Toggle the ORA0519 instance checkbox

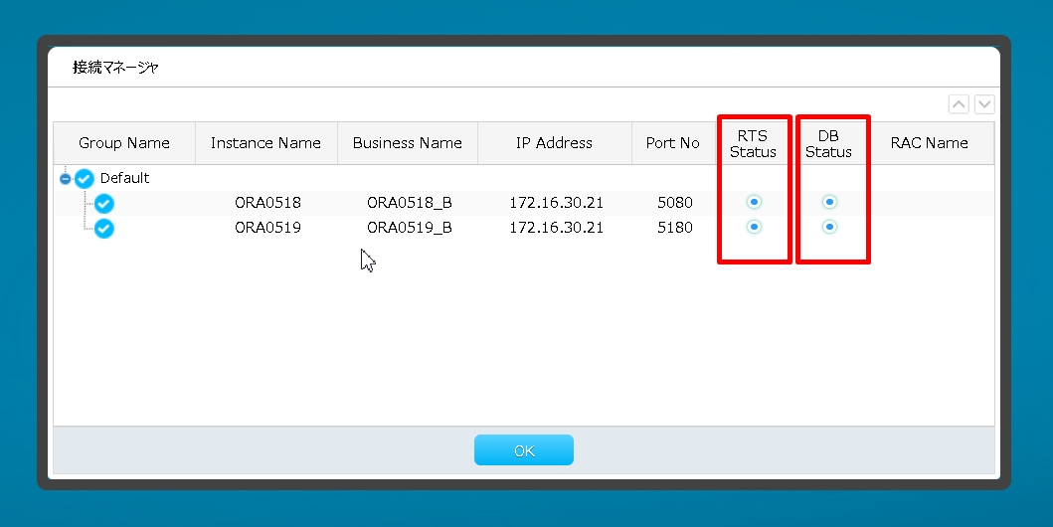(x=104, y=229)
